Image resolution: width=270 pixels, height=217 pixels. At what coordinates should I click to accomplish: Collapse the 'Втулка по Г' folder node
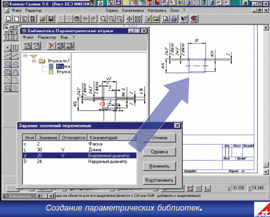click(34, 61)
